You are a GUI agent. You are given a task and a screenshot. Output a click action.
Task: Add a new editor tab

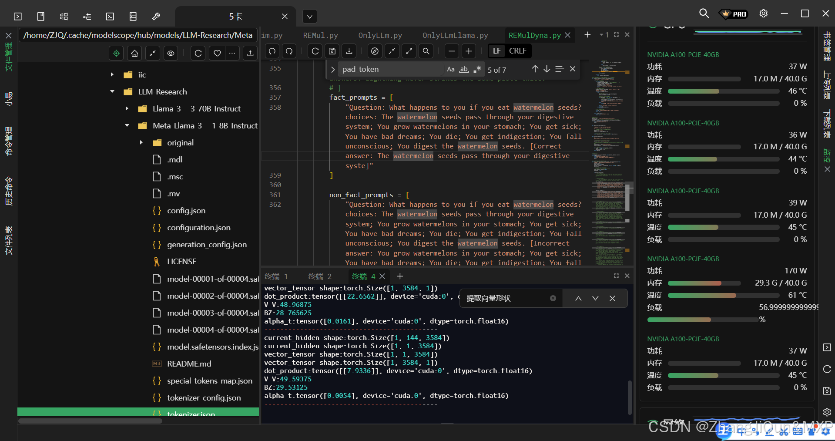pyautogui.click(x=587, y=35)
